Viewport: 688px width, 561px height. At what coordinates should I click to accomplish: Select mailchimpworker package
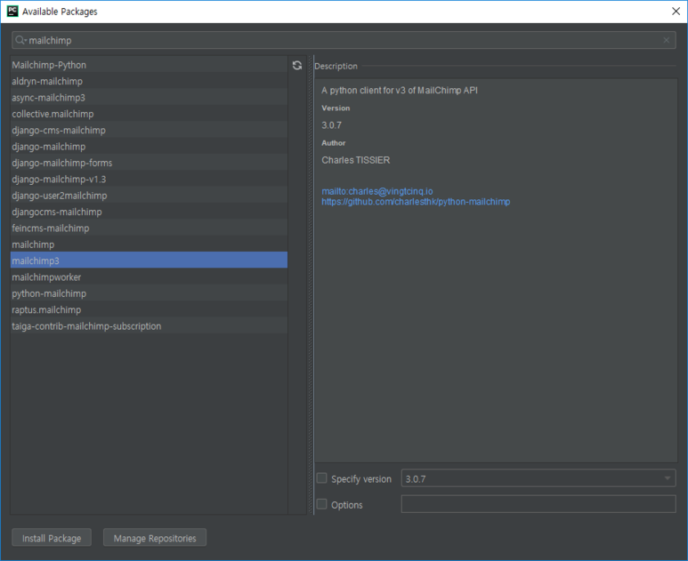149,277
